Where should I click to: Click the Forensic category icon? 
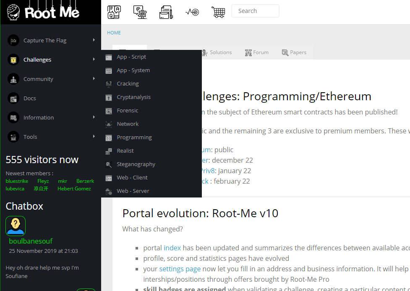pos(109,111)
